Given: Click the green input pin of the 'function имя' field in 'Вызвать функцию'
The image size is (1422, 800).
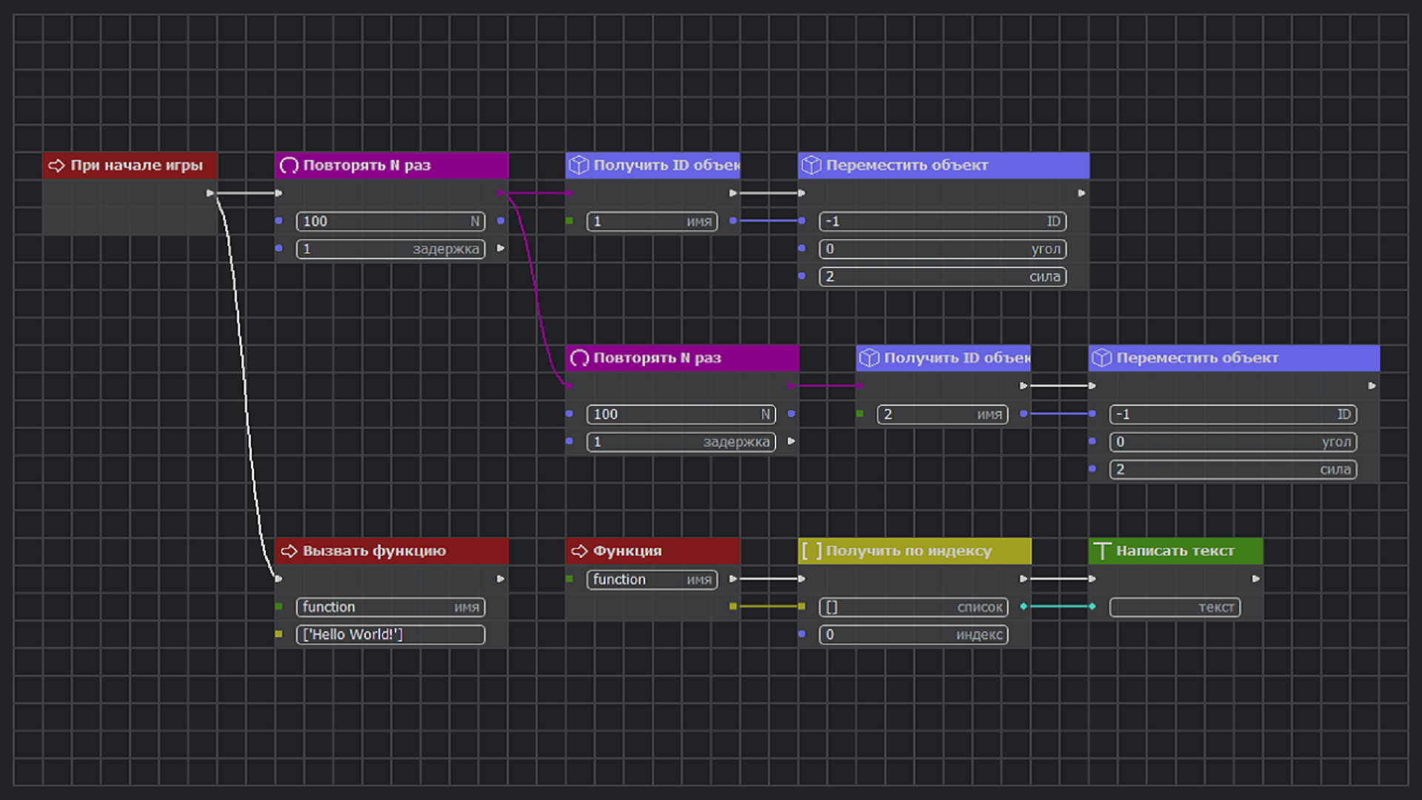Looking at the screenshot, I should [x=278, y=607].
